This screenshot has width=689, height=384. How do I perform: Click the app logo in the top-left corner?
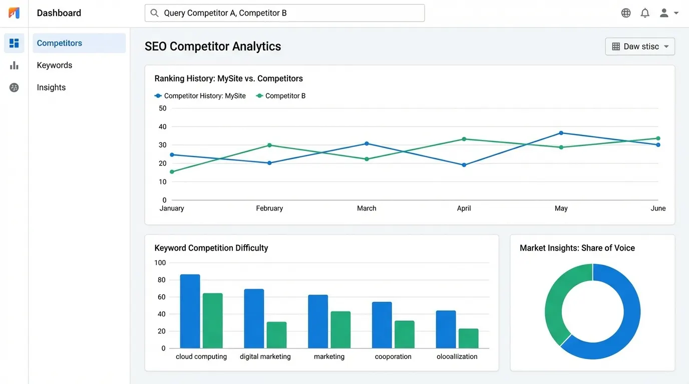click(13, 12)
